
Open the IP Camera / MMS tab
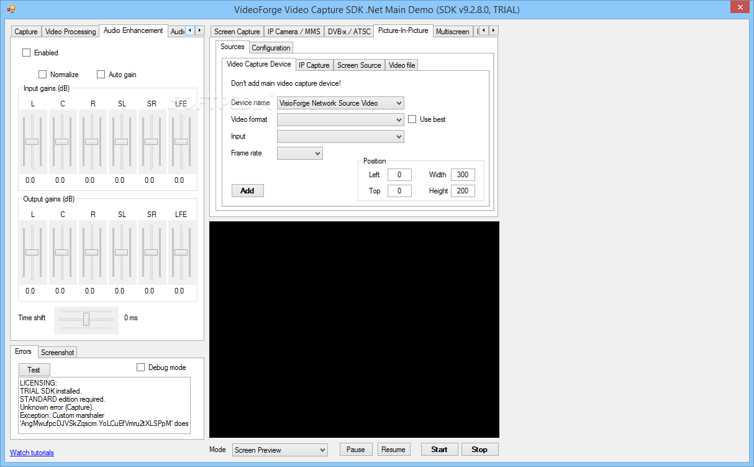[x=294, y=32]
